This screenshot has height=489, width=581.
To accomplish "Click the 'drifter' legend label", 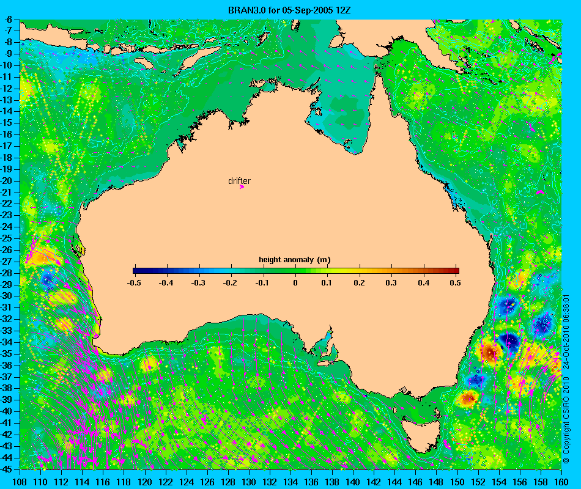I will (x=239, y=181).
